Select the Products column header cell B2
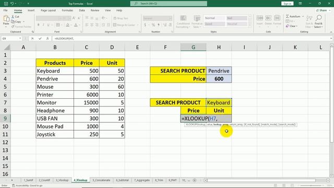This screenshot has width=334, height=188. (x=55, y=63)
